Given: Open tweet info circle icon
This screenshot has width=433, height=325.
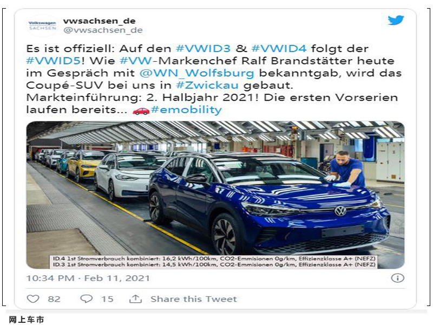Looking at the screenshot, I should (x=397, y=278).
